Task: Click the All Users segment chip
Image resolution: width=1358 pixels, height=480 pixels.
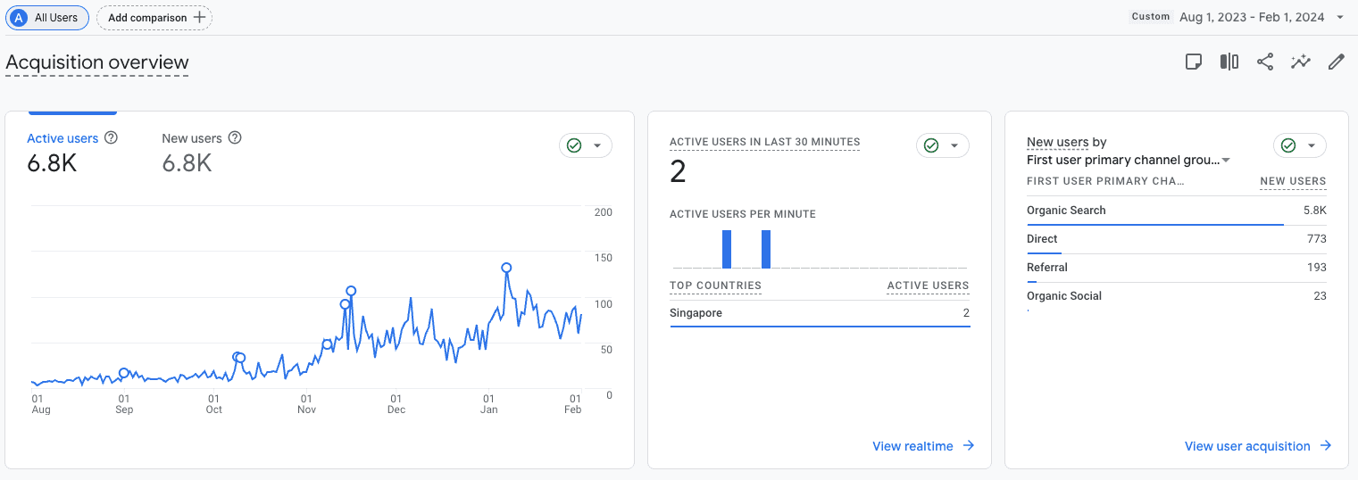Action: click(x=47, y=17)
